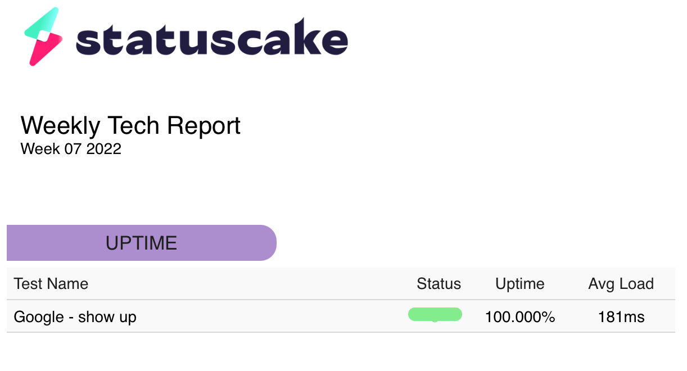Open the Google - show up test
687x371 pixels.
click(x=75, y=316)
